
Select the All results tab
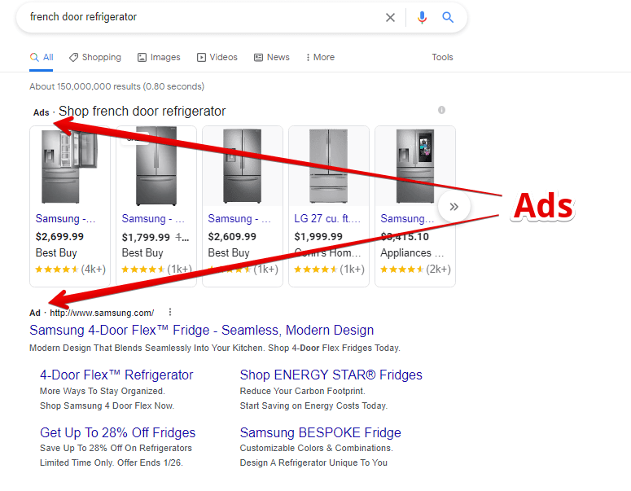click(42, 57)
